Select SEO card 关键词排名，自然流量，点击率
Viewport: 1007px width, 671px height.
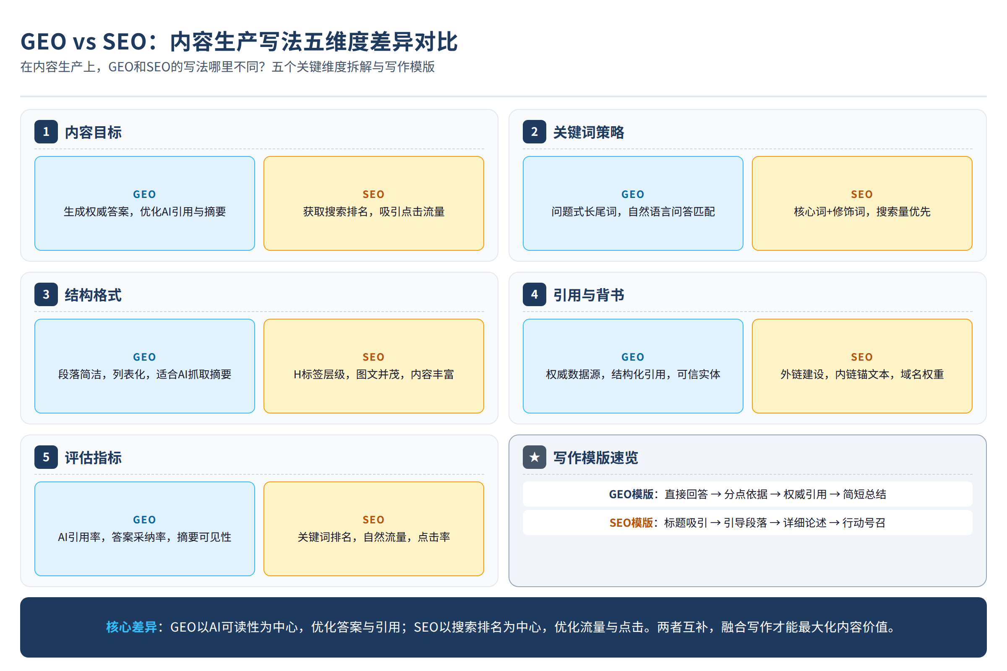(x=374, y=528)
